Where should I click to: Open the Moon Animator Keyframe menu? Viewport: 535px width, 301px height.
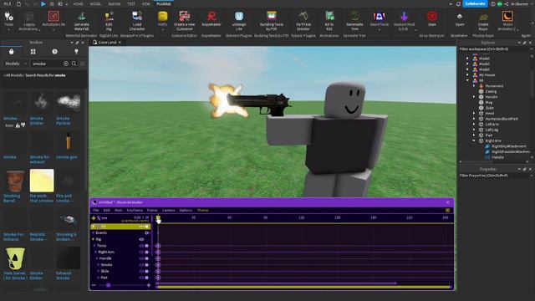coord(135,210)
